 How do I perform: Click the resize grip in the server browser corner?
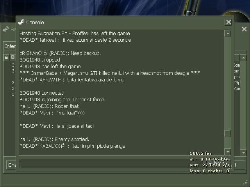pyautogui.click(x=246, y=183)
